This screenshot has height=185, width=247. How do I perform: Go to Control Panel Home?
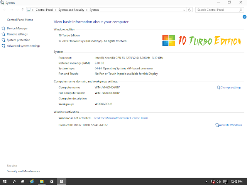[x=20, y=20]
